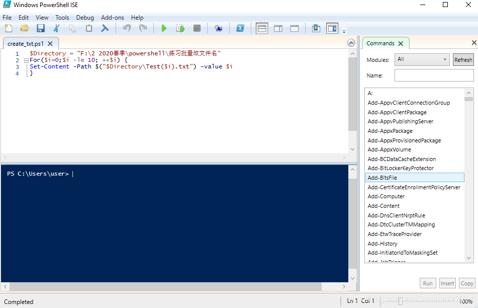478x308 pixels.
Task: Open the toolbar overflow options arrow
Action: [x=344, y=31]
